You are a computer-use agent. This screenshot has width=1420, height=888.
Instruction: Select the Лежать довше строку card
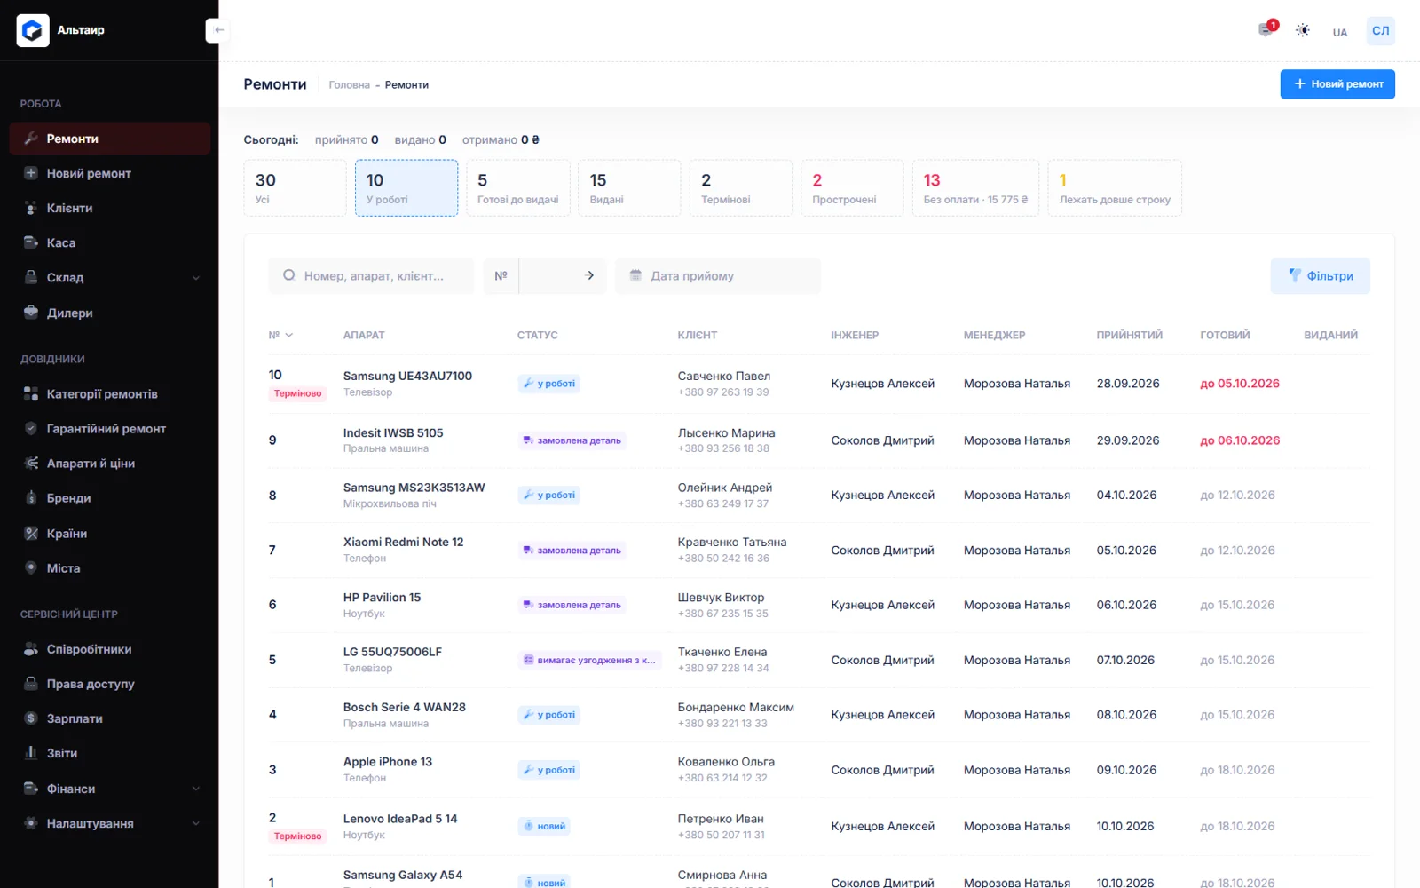(1115, 188)
